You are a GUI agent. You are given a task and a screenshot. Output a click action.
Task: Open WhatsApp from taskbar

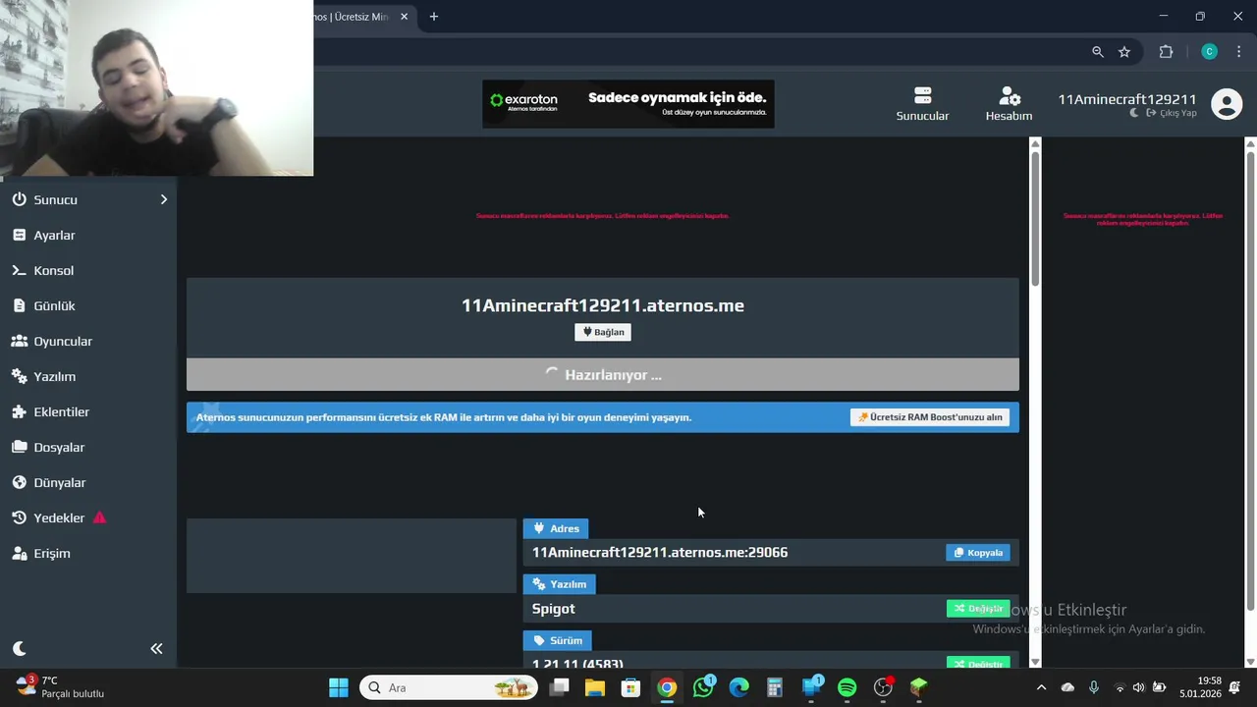tap(703, 687)
